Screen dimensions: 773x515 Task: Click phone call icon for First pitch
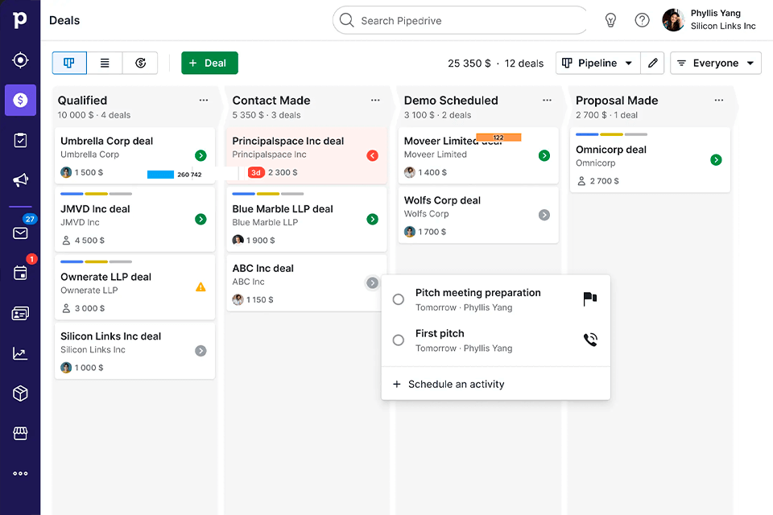[590, 340]
